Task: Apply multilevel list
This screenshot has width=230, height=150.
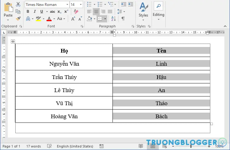Action: pos(111,4)
